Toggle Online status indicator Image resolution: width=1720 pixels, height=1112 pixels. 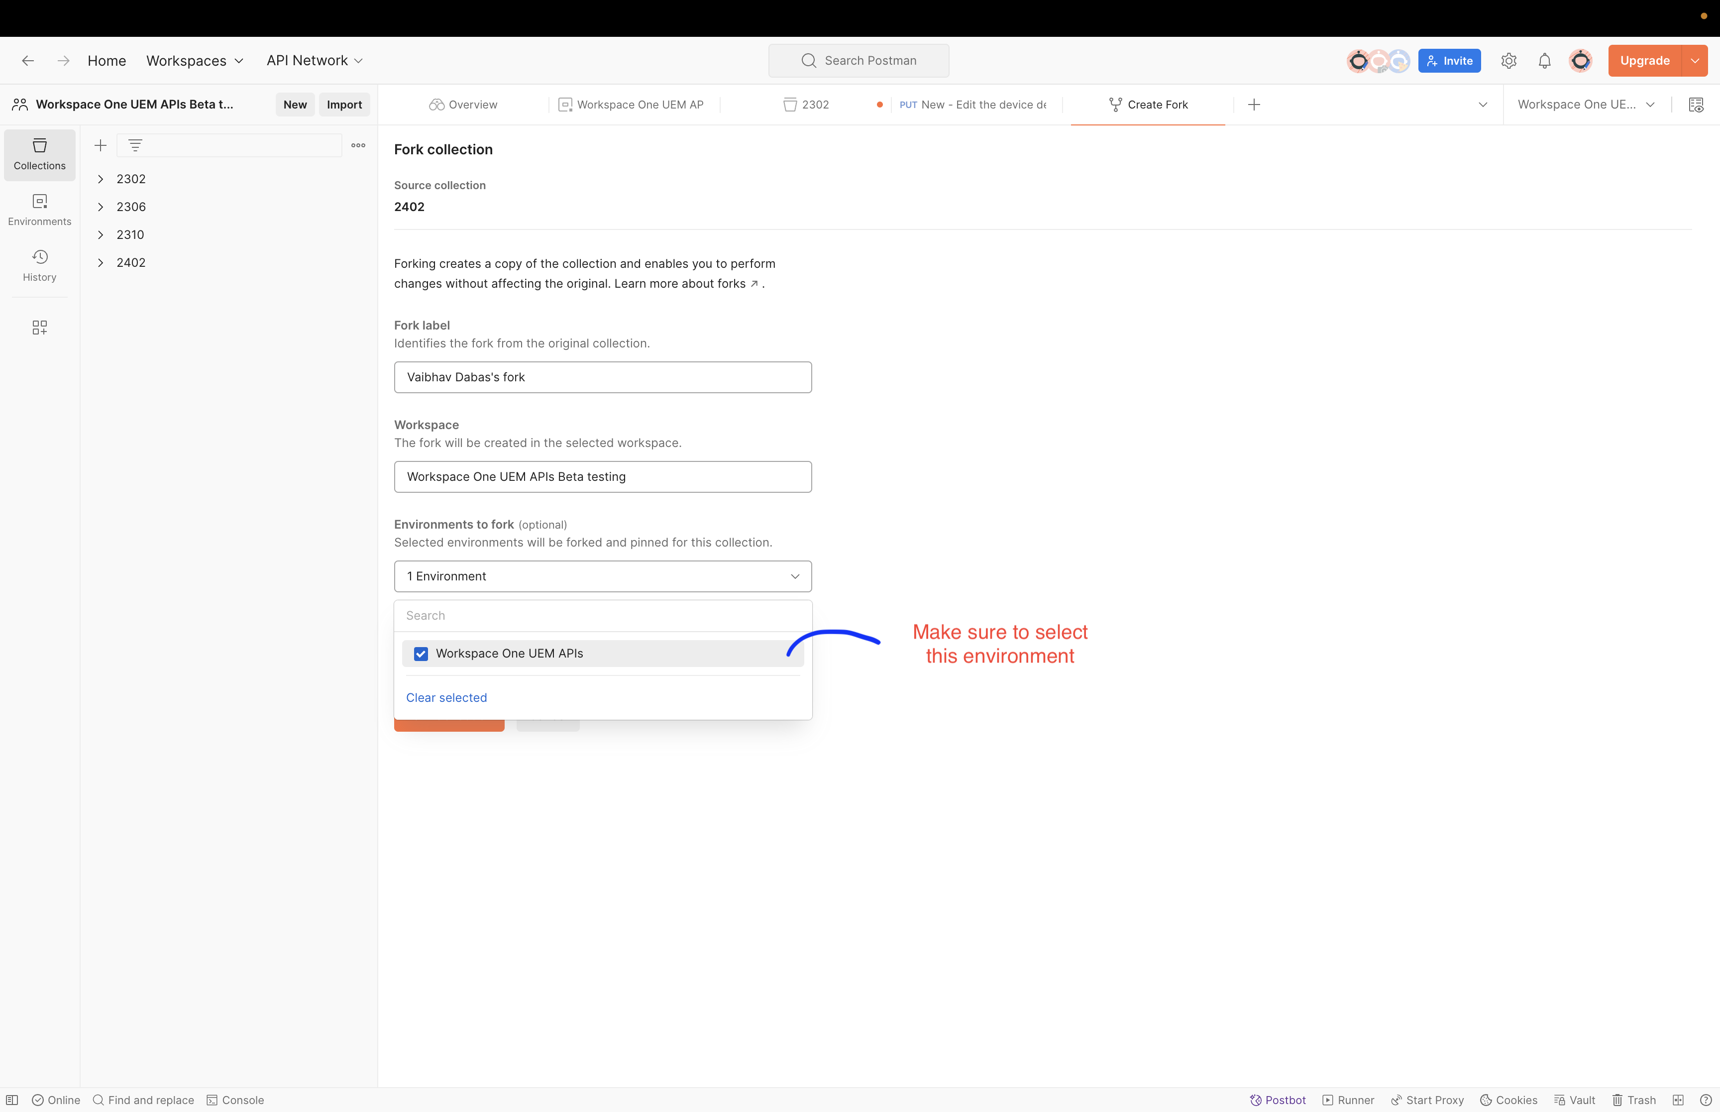pyautogui.click(x=56, y=1099)
